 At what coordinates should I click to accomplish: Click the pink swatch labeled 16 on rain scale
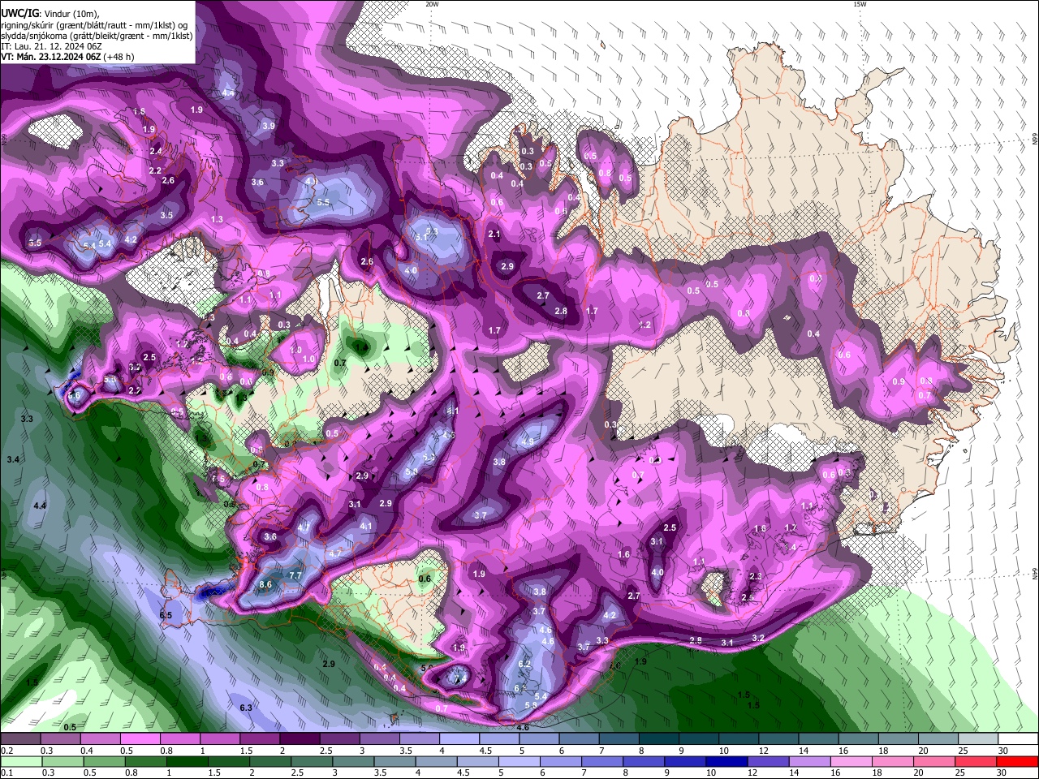tap(851, 761)
